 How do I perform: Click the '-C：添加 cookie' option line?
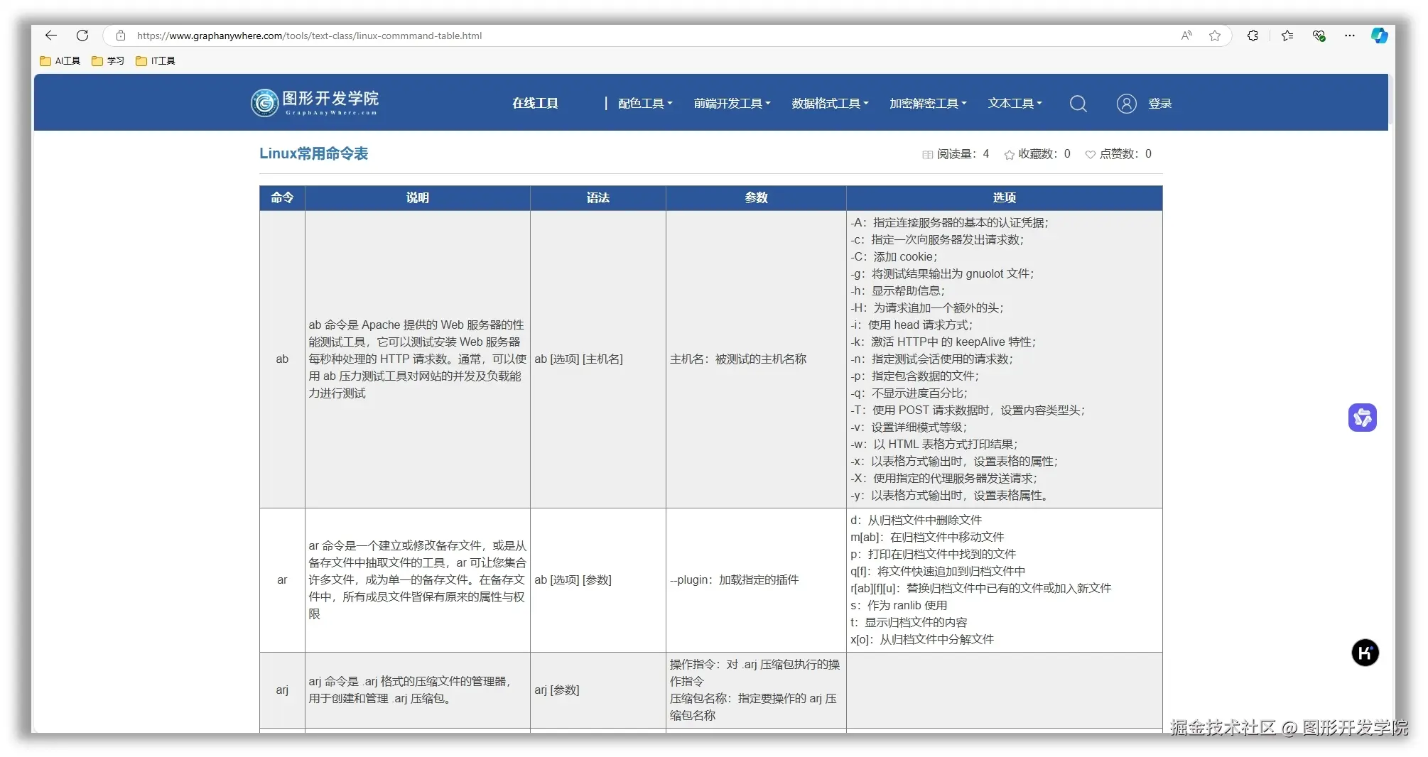(x=894, y=257)
